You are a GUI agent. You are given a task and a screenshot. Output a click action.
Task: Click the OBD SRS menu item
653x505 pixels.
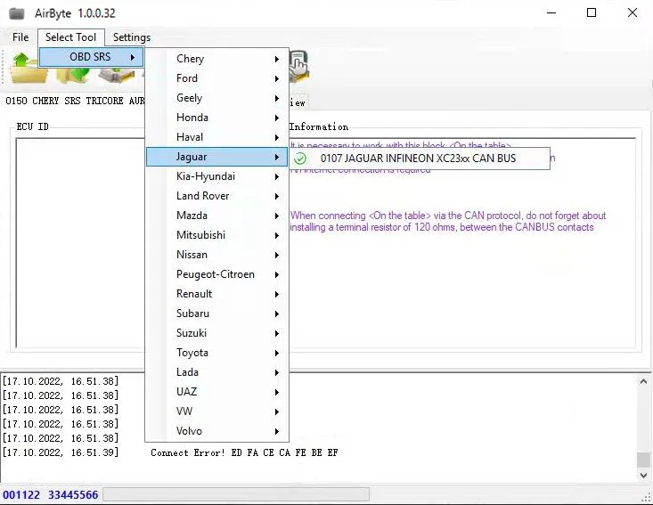point(91,57)
